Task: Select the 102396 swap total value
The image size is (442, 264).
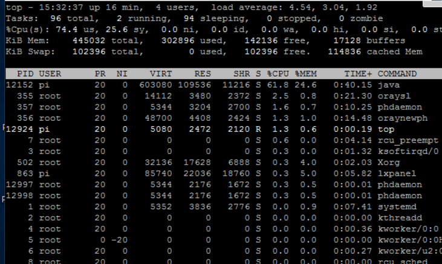Action: (x=89, y=52)
